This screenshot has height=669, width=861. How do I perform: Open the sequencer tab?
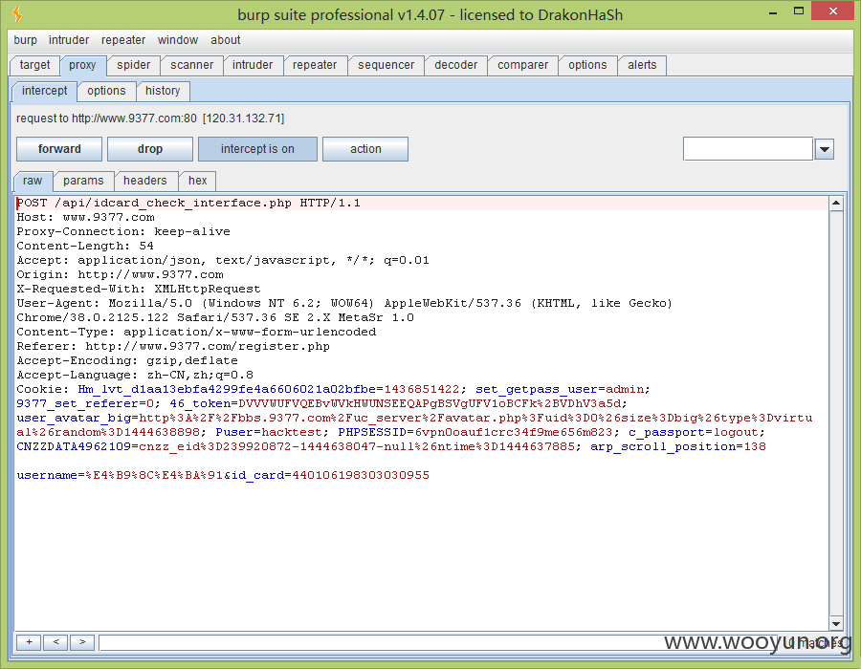coord(386,65)
